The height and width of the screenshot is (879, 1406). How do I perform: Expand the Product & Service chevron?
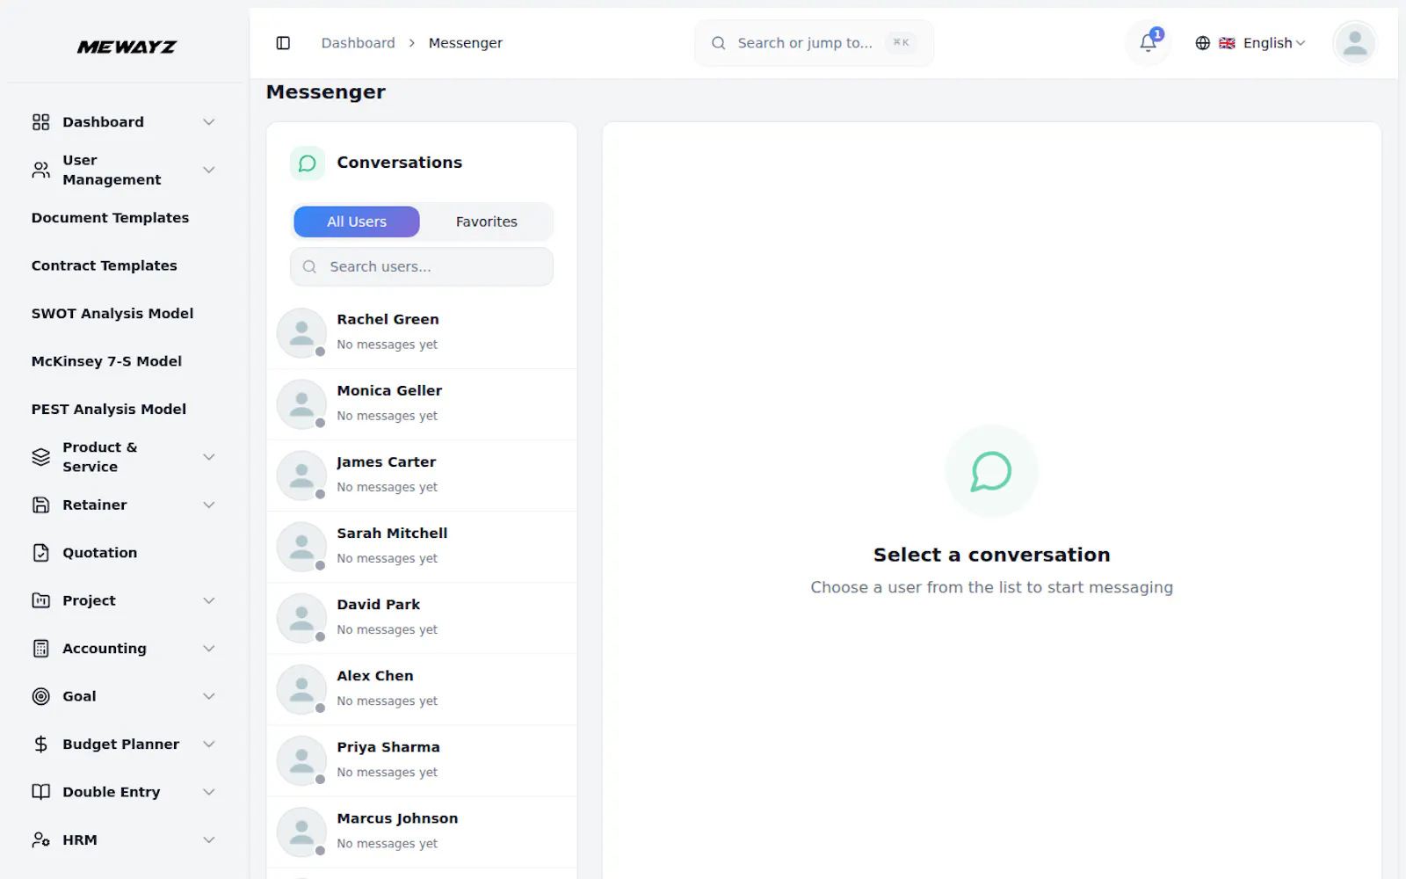click(x=209, y=457)
